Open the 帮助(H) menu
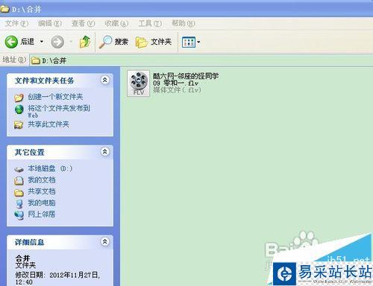This screenshot has width=373, height=286. [184, 23]
